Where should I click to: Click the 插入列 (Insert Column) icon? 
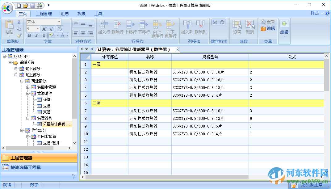(187, 24)
